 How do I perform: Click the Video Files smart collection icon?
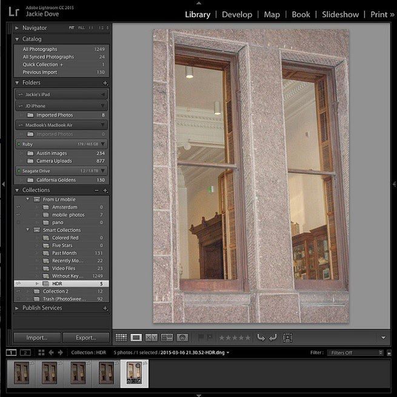pos(46,268)
